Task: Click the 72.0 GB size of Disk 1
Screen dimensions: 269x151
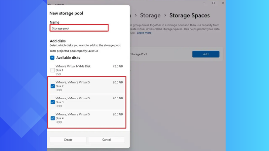Action: point(118,66)
